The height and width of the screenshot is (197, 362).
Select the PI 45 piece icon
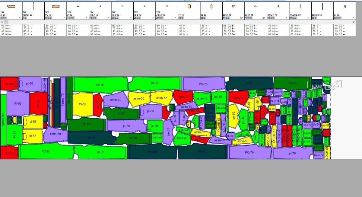[x=189, y=6]
